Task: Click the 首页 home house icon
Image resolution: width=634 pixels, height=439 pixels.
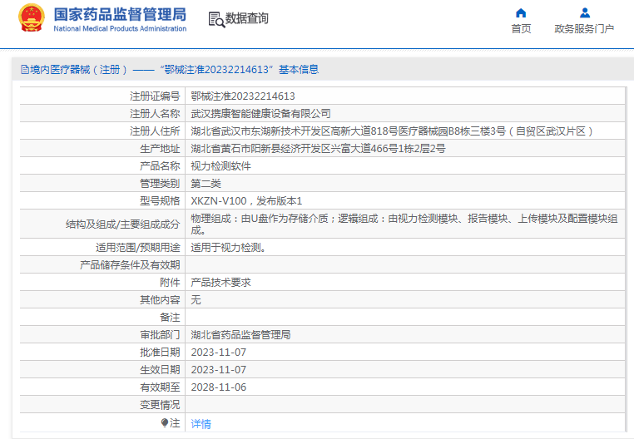Action: [521, 13]
